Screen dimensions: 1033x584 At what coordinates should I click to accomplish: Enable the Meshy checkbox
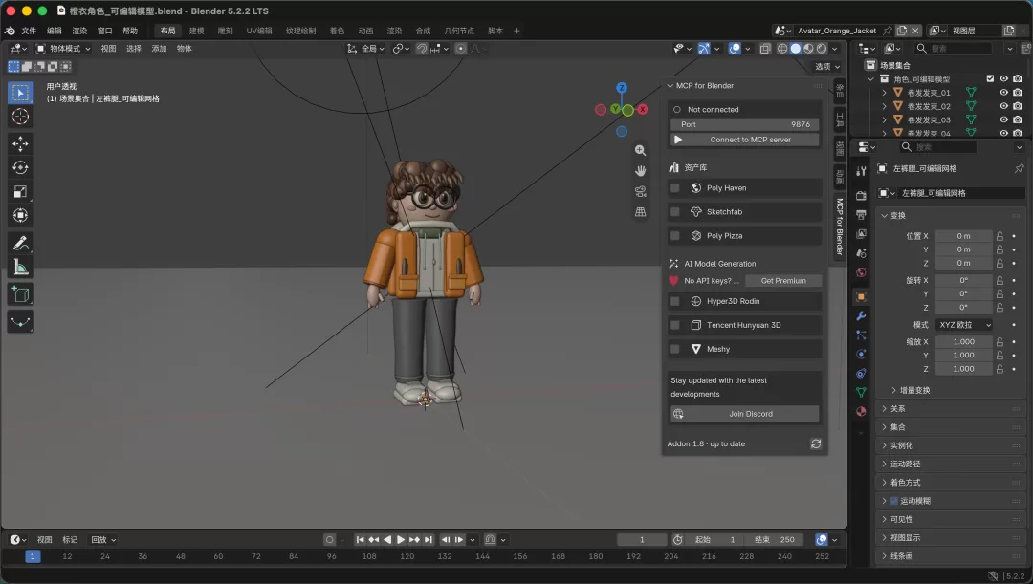pyautogui.click(x=674, y=349)
